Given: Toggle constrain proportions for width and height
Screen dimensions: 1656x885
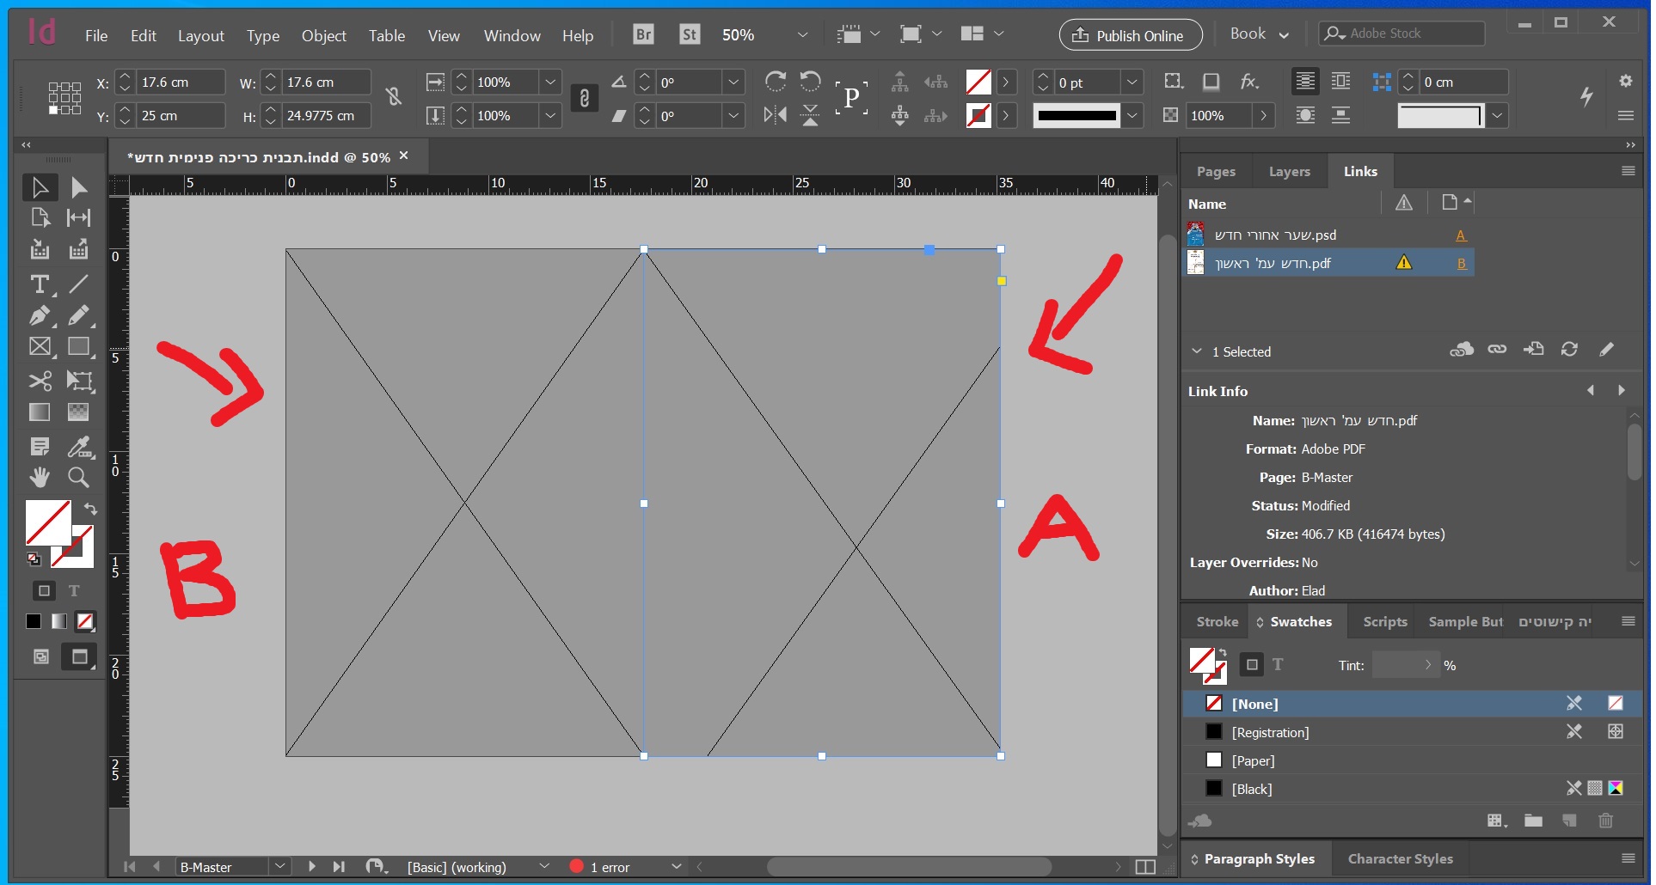Looking at the screenshot, I should 394,97.
